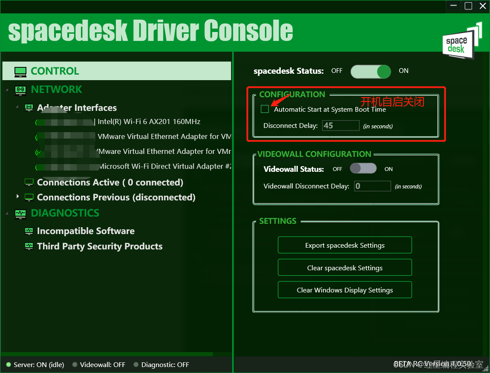Click the Videowall status indicator dot
The height and width of the screenshot is (373, 490).
pos(75,364)
